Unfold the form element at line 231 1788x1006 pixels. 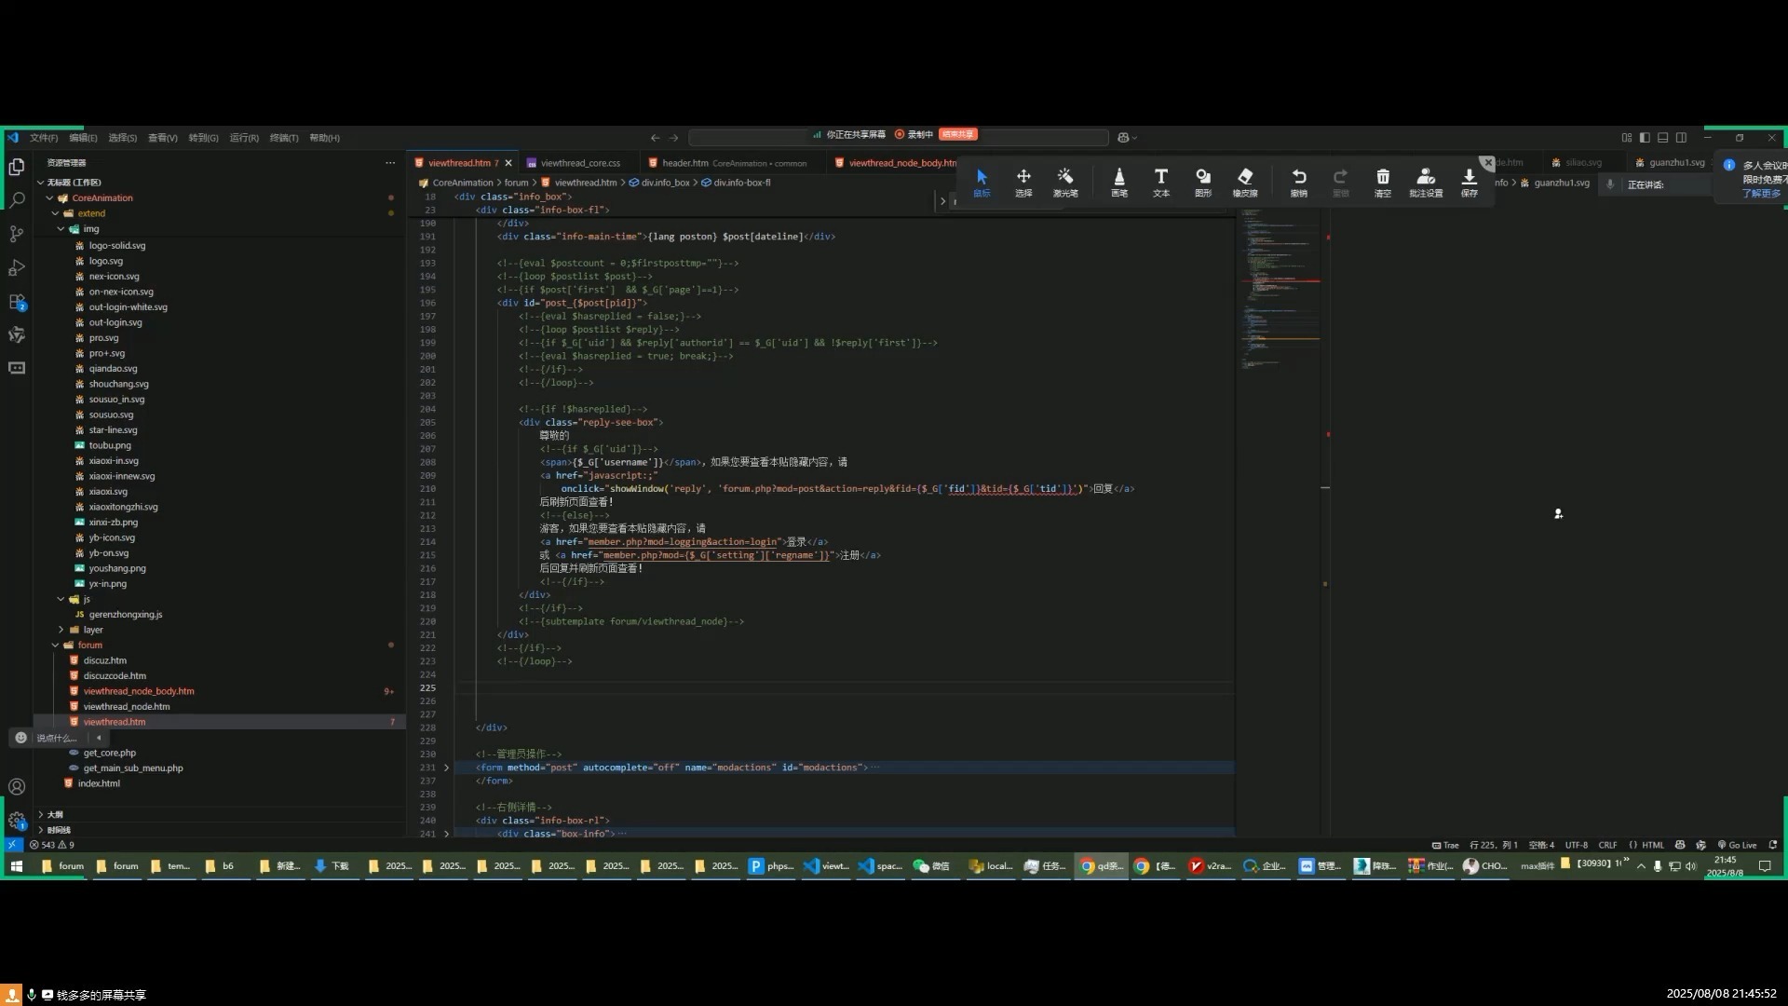pos(446,768)
